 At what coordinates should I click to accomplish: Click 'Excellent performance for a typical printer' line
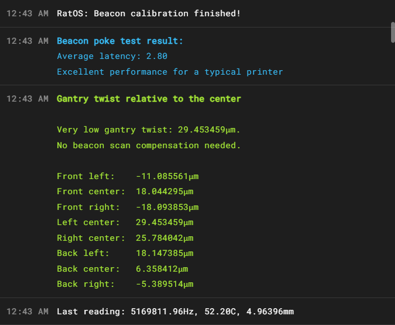tap(170, 72)
